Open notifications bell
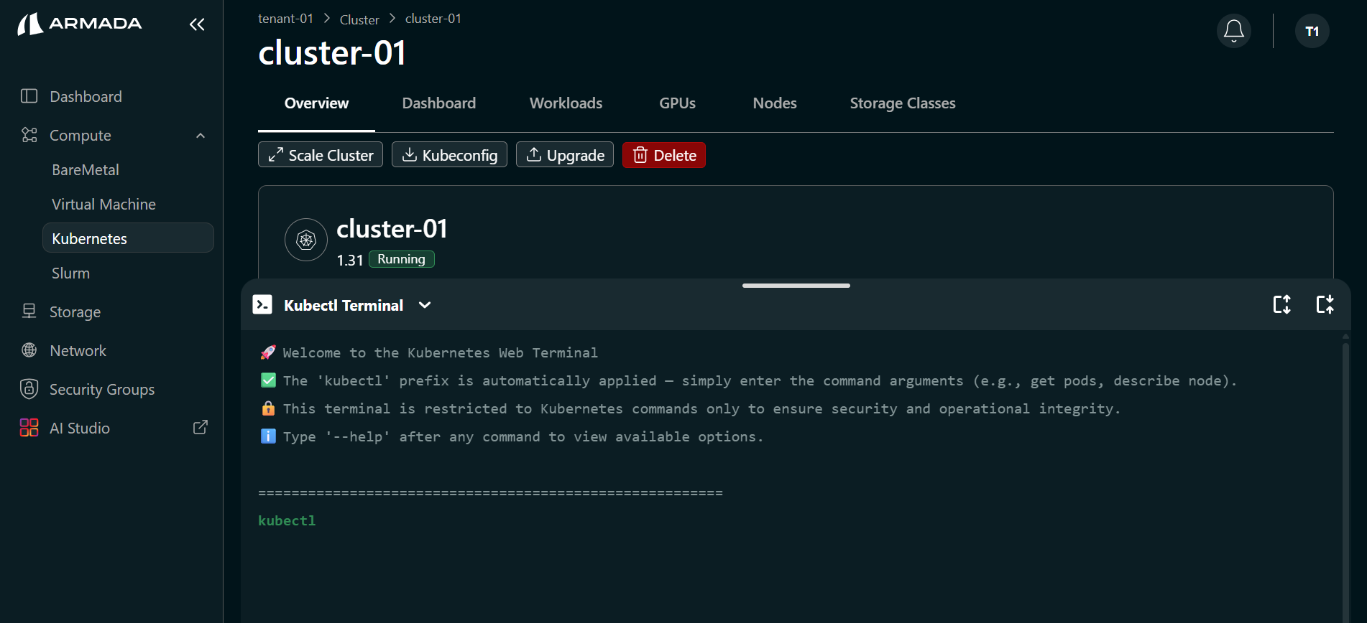The height and width of the screenshot is (623, 1367). pyautogui.click(x=1234, y=31)
